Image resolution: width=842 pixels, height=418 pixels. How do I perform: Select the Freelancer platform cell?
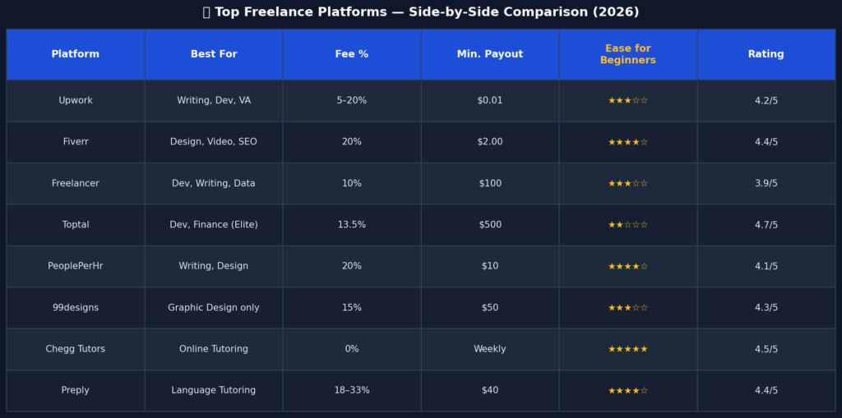point(76,183)
